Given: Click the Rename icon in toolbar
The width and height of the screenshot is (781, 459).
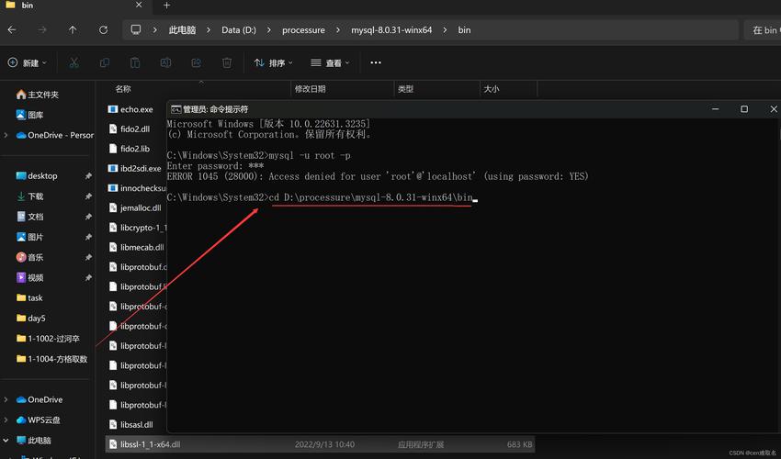Looking at the screenshot, I should 165,62.
